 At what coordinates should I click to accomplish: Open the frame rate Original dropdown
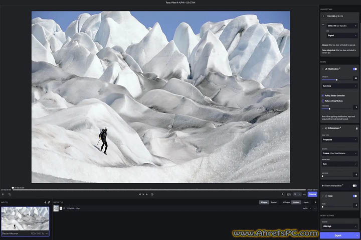tap(342, 35)
